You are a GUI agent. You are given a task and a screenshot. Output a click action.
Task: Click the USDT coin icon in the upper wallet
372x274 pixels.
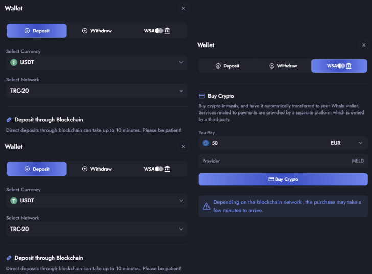coord(14,63)
